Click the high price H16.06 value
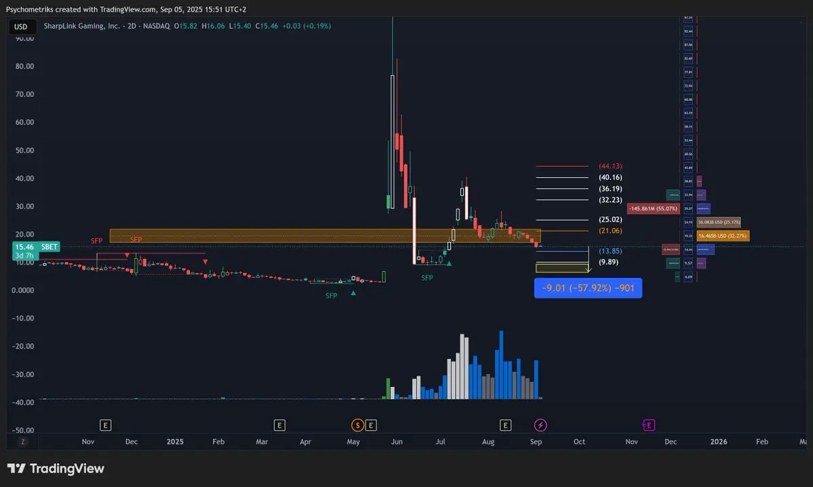 click(213, 26)
